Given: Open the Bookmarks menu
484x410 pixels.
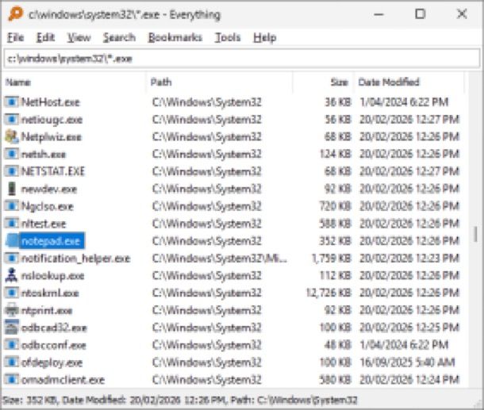Looking at the screenshot, I should click(x=175, y=37).
